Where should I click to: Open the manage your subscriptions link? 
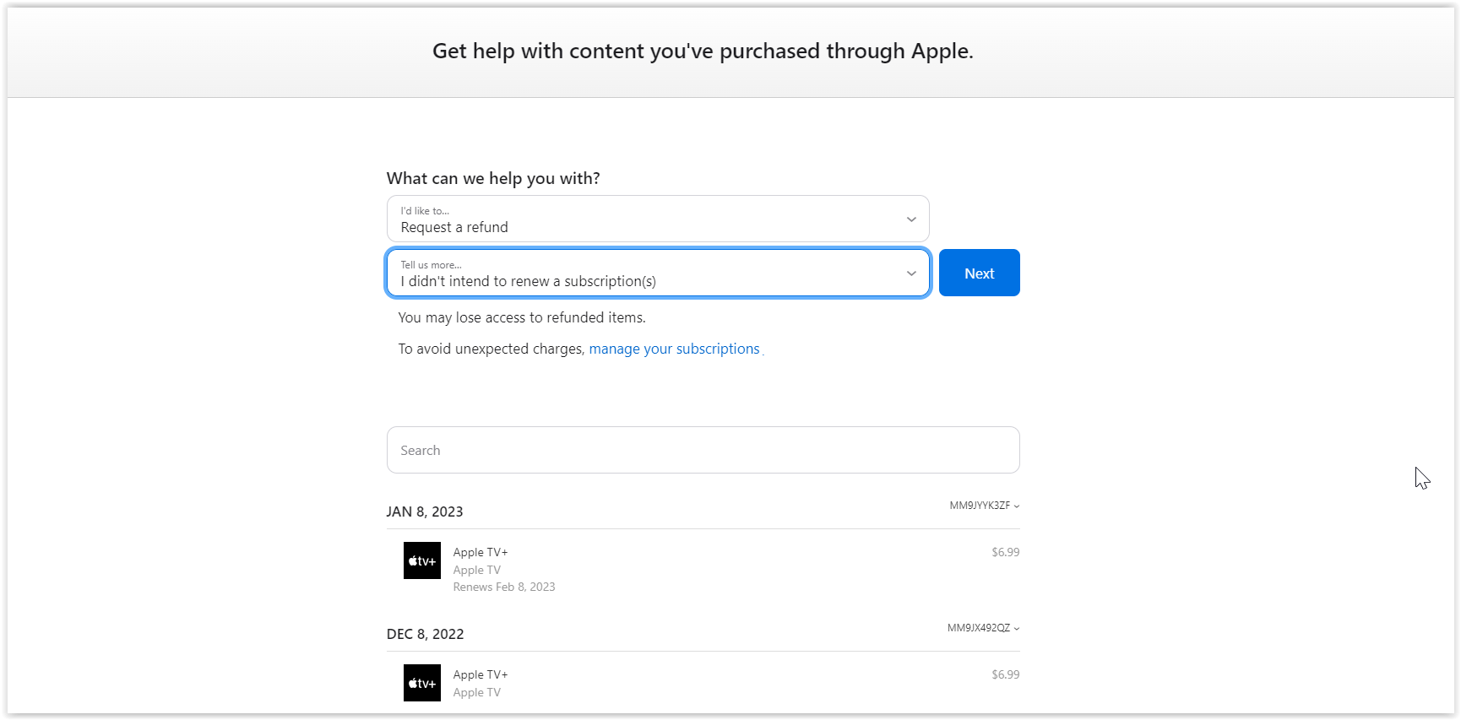pos(674,348)
